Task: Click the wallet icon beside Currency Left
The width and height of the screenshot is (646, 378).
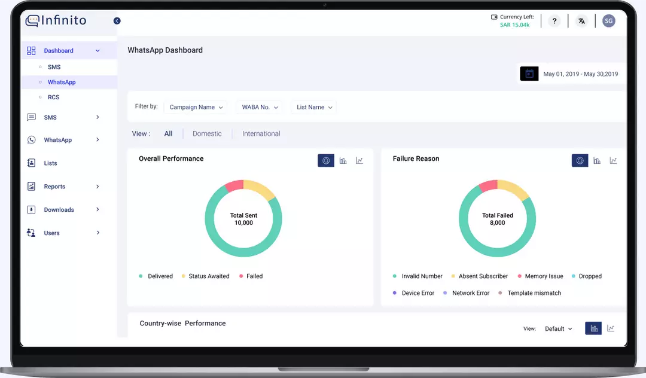Action: [494, 17]
